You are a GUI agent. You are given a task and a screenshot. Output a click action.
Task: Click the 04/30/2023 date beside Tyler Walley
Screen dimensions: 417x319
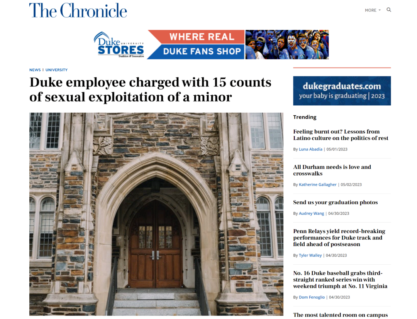pos(336,255)
